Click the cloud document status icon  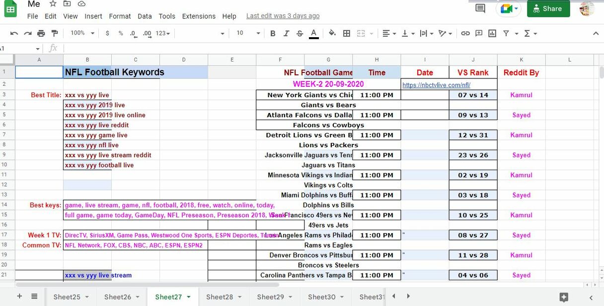[81, 3]
